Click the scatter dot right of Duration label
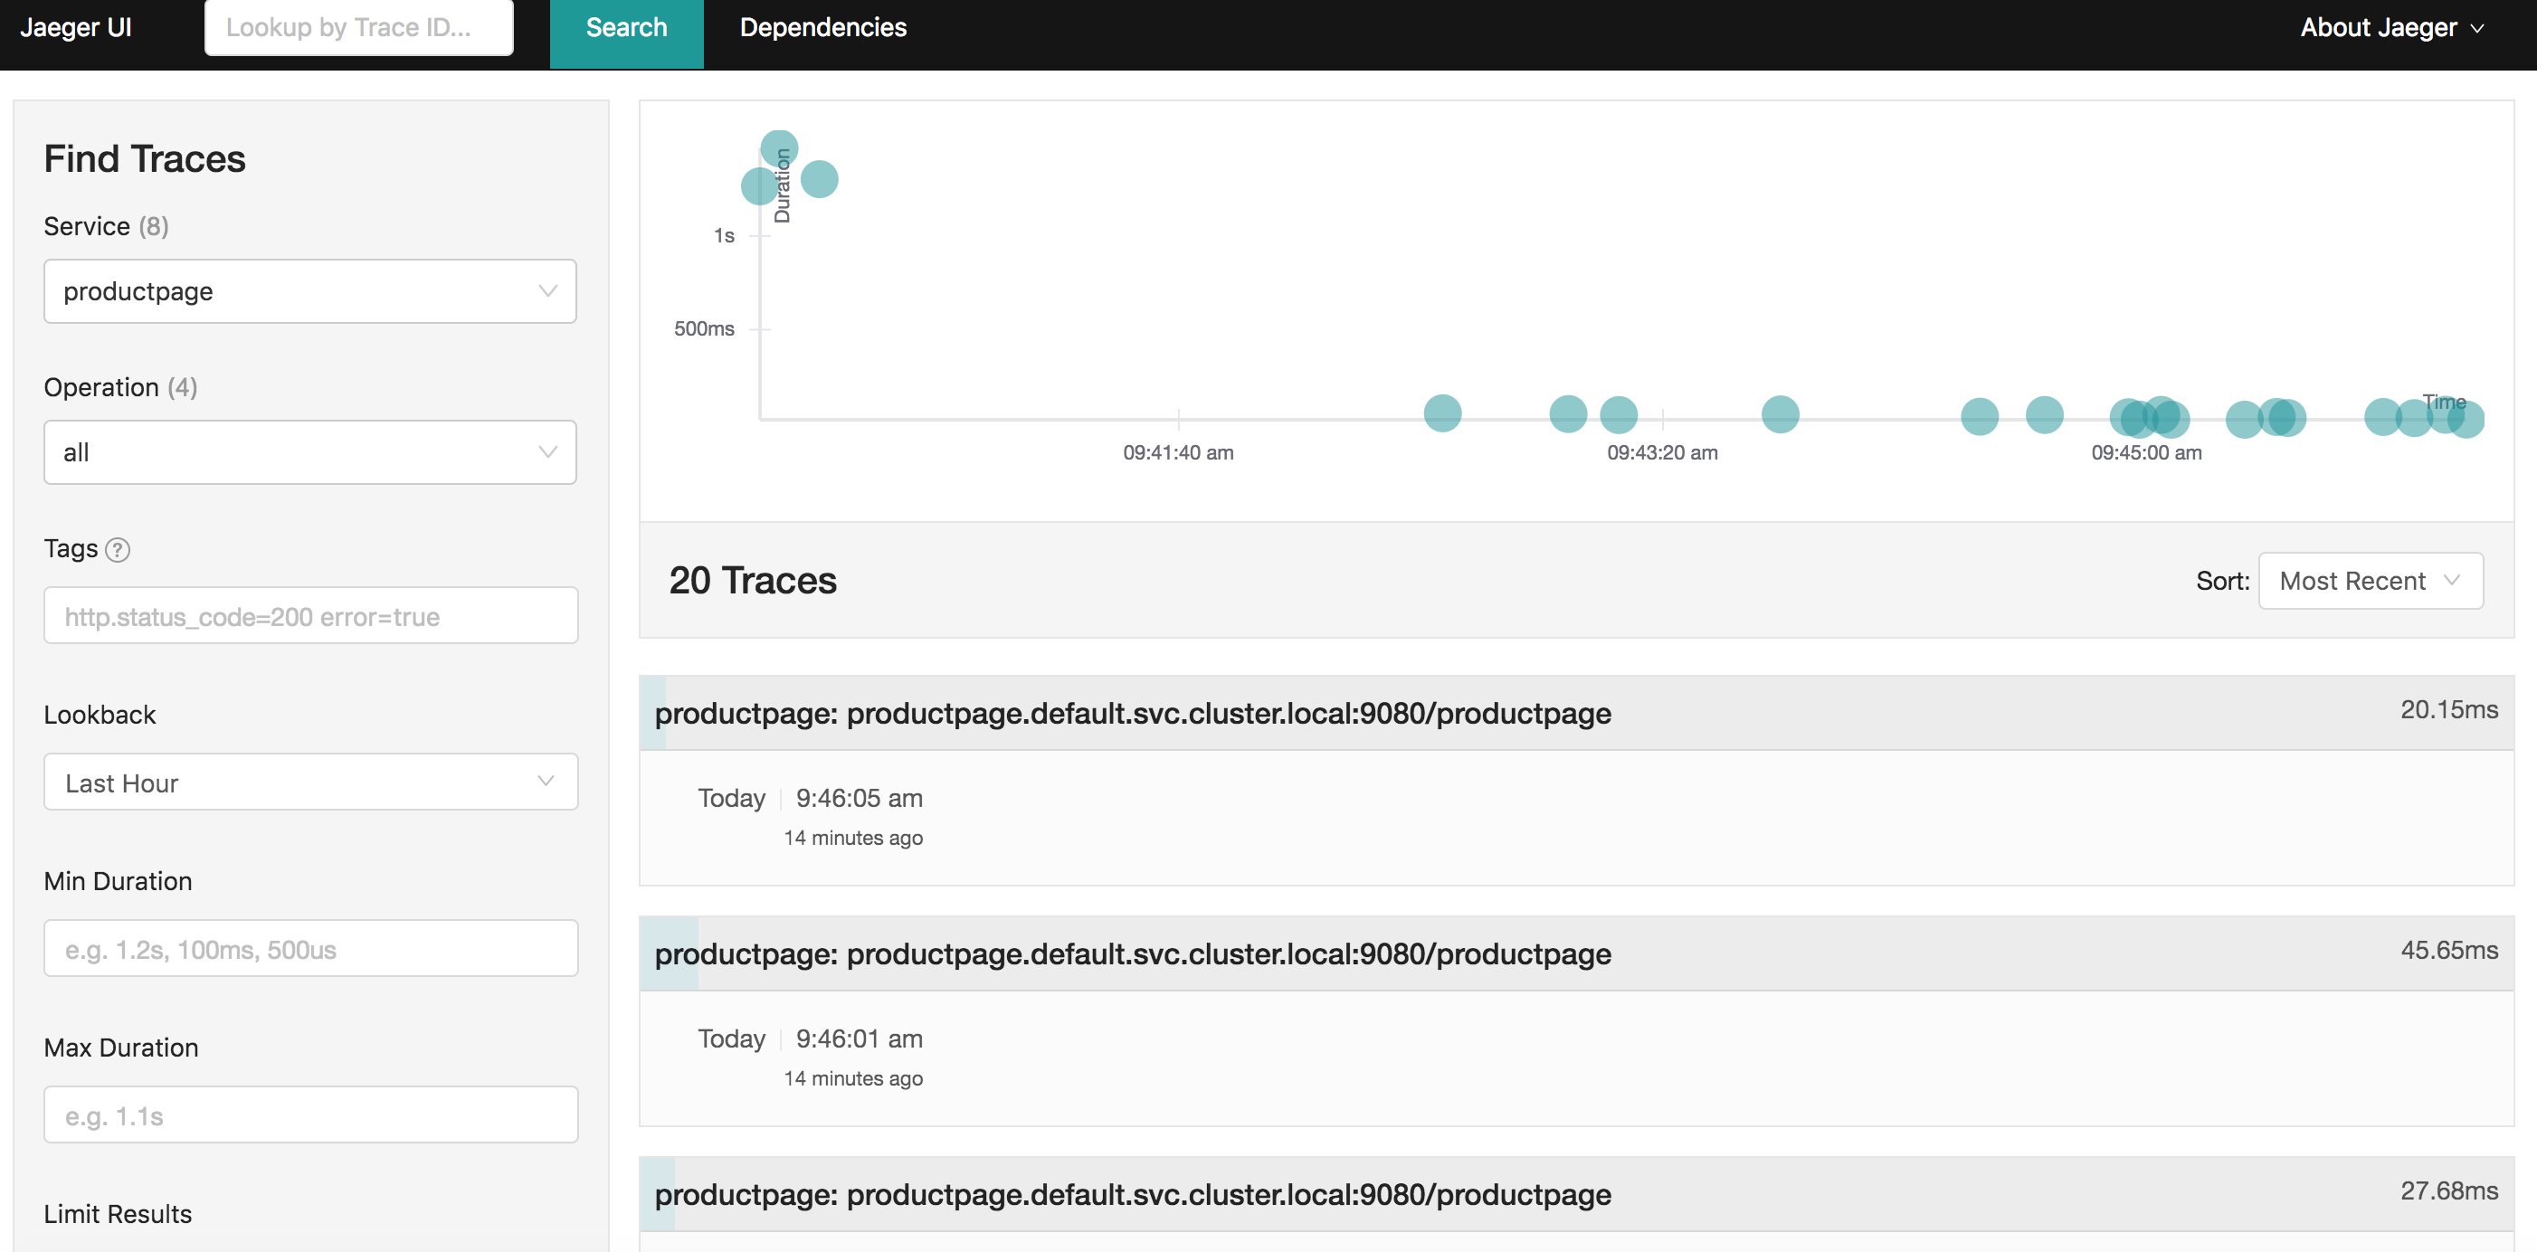 [x=820, y=179]
